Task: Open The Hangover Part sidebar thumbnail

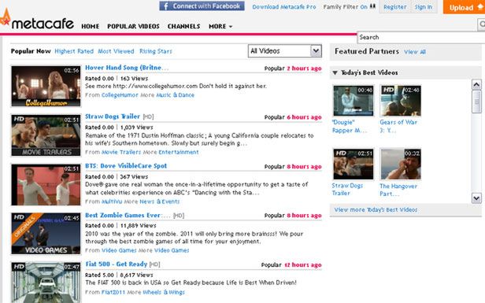Action: 400,164
